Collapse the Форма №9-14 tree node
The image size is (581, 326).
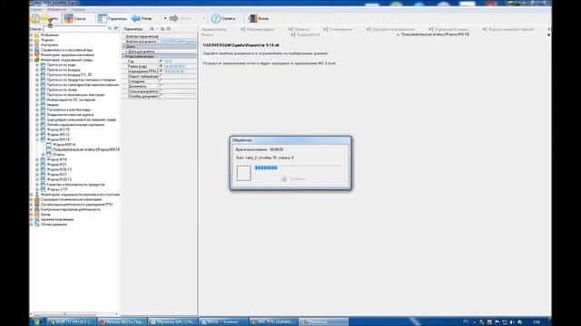click(x=37, y=139)
